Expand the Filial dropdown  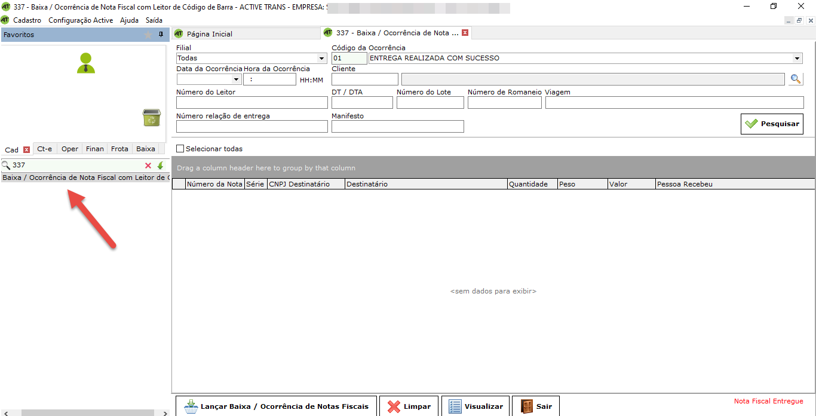[322, 59]
